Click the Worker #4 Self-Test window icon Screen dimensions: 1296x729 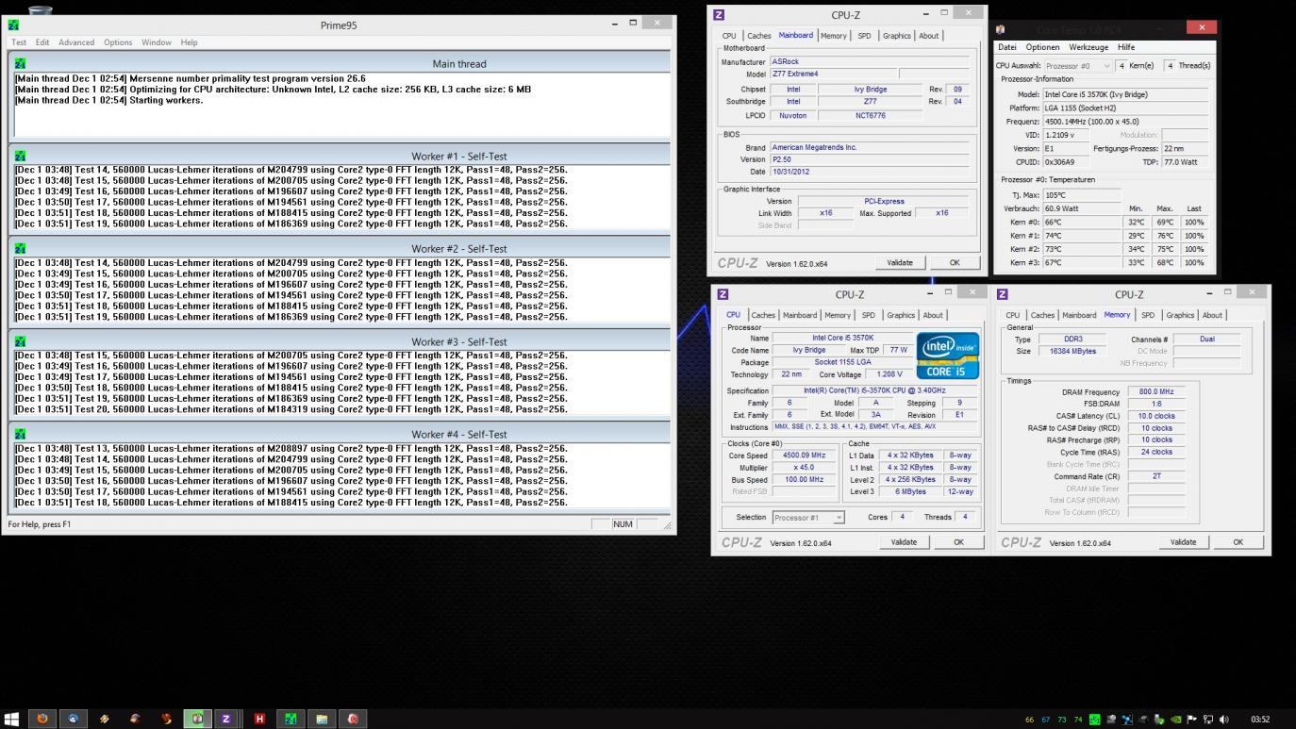[x=21, y=434]
